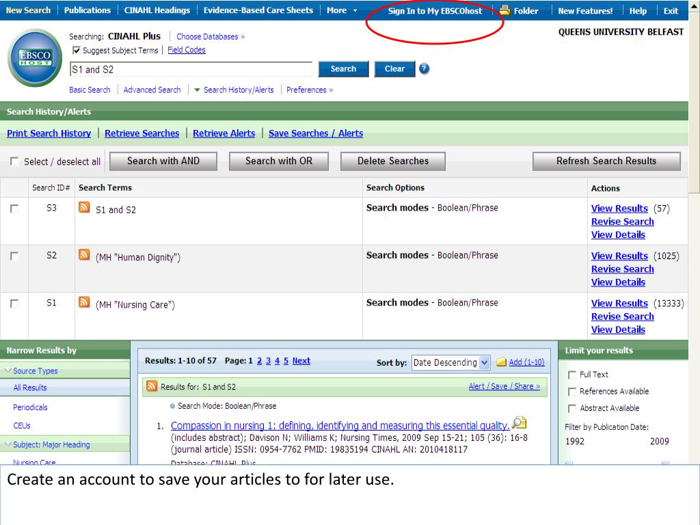Open Print Search History link
Image resolution: width=700 pixels, height=525 pixels.
coord(49,133)
